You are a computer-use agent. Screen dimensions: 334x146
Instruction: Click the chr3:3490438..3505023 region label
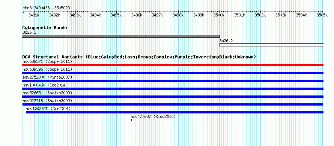(x=46, y=8)
